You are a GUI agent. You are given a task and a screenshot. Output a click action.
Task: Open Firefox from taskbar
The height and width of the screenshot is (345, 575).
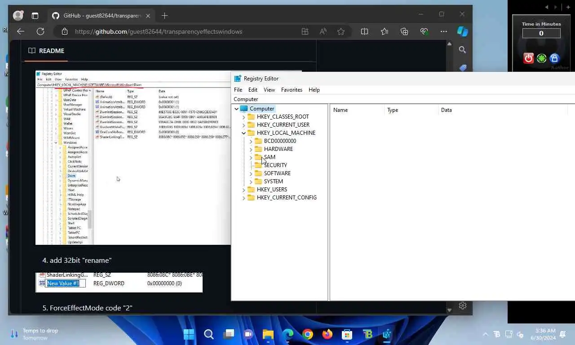coord(327,334)
